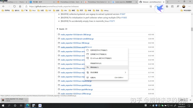The height and width of the screenshot is (108, 193).
Task: Open the notification center icon
Action: click(x=189, y=105)
